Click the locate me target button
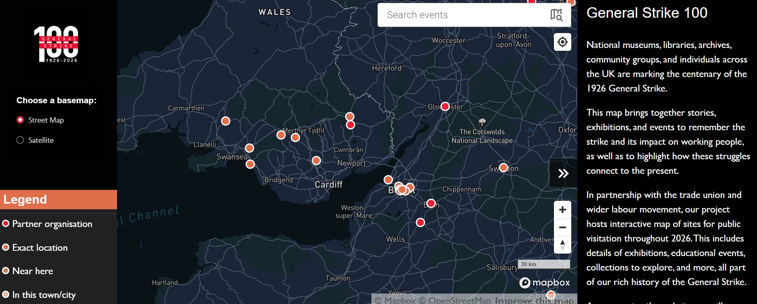The height and width of the screenshot is (304, 757). pos(562,42)
